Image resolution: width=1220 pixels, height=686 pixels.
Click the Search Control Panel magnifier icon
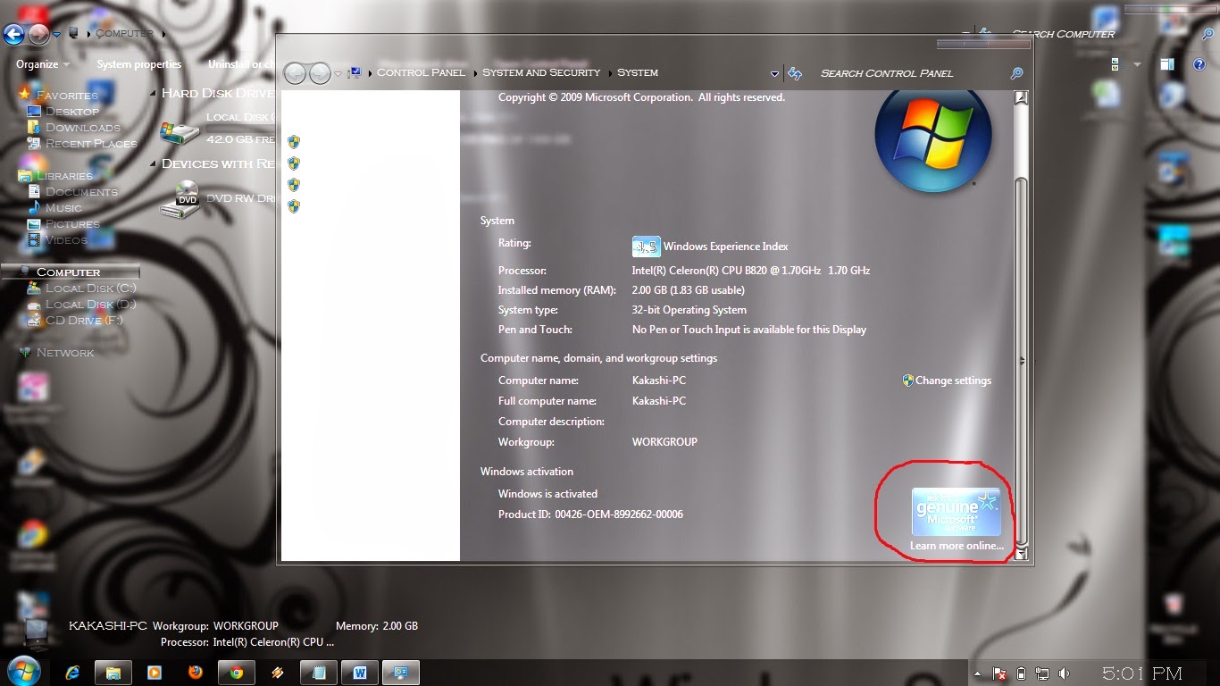tap(1016, 73)
